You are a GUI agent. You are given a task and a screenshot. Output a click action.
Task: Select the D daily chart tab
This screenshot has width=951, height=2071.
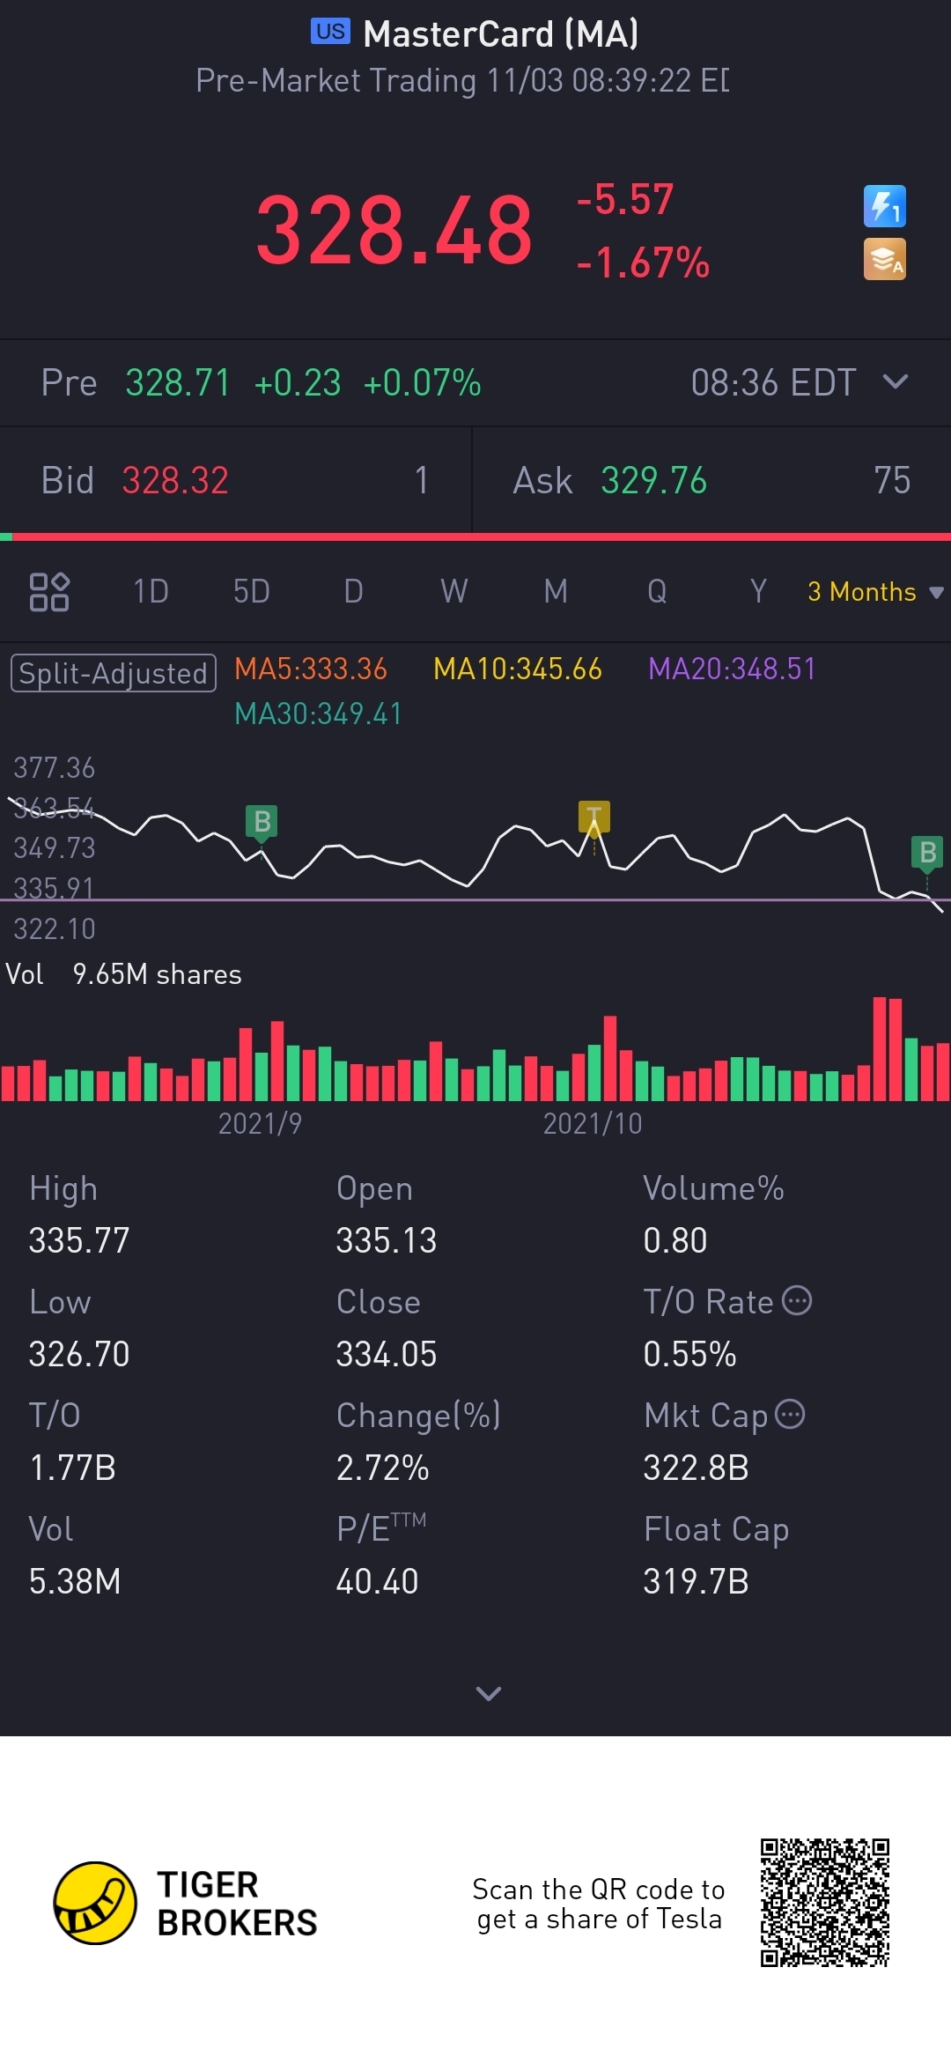(353, 592)
